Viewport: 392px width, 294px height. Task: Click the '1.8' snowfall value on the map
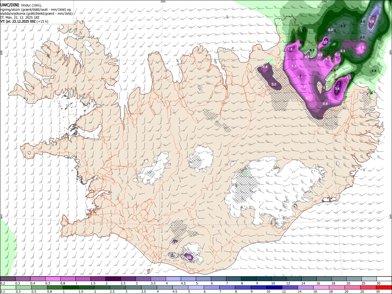(x=290, y=49)
